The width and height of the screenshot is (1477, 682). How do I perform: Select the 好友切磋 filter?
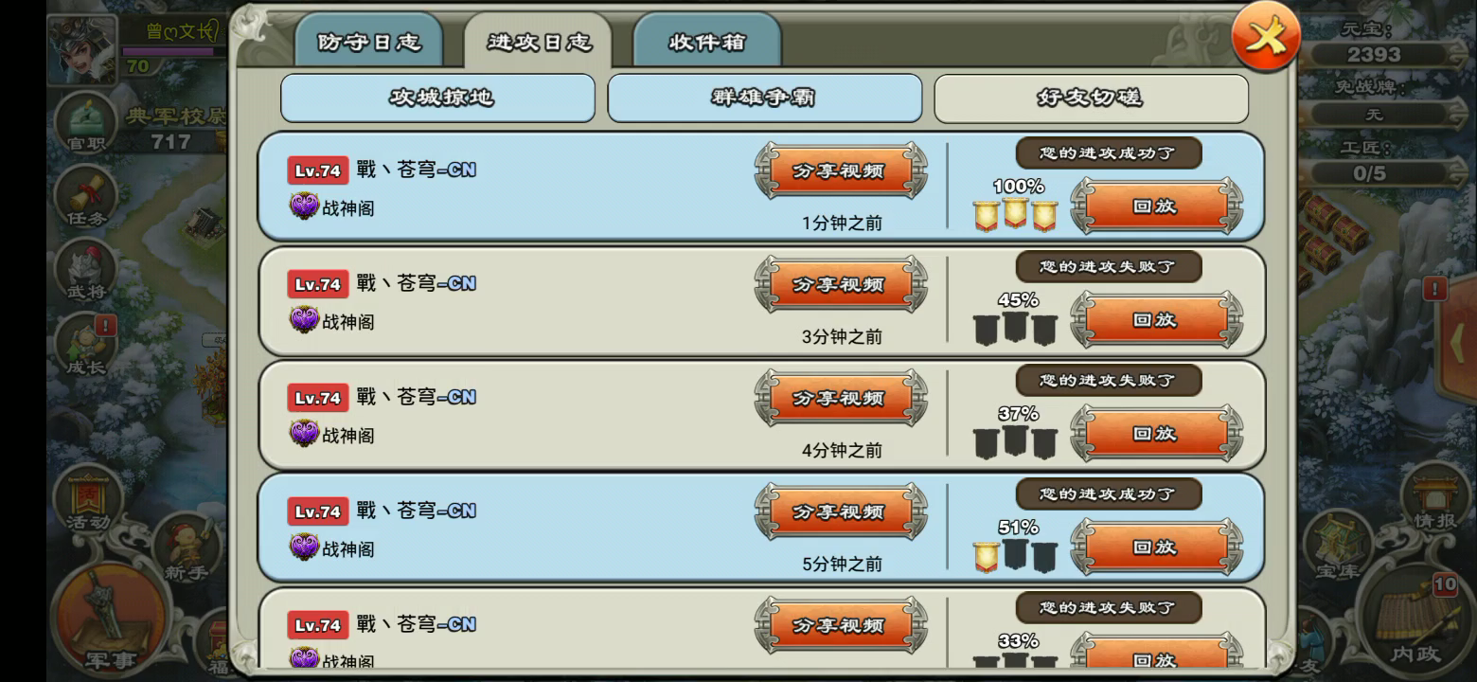pos(1091,98)
